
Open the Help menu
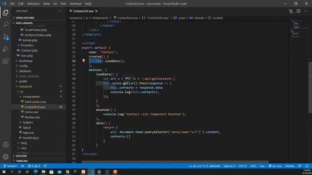tap(88, 3)
